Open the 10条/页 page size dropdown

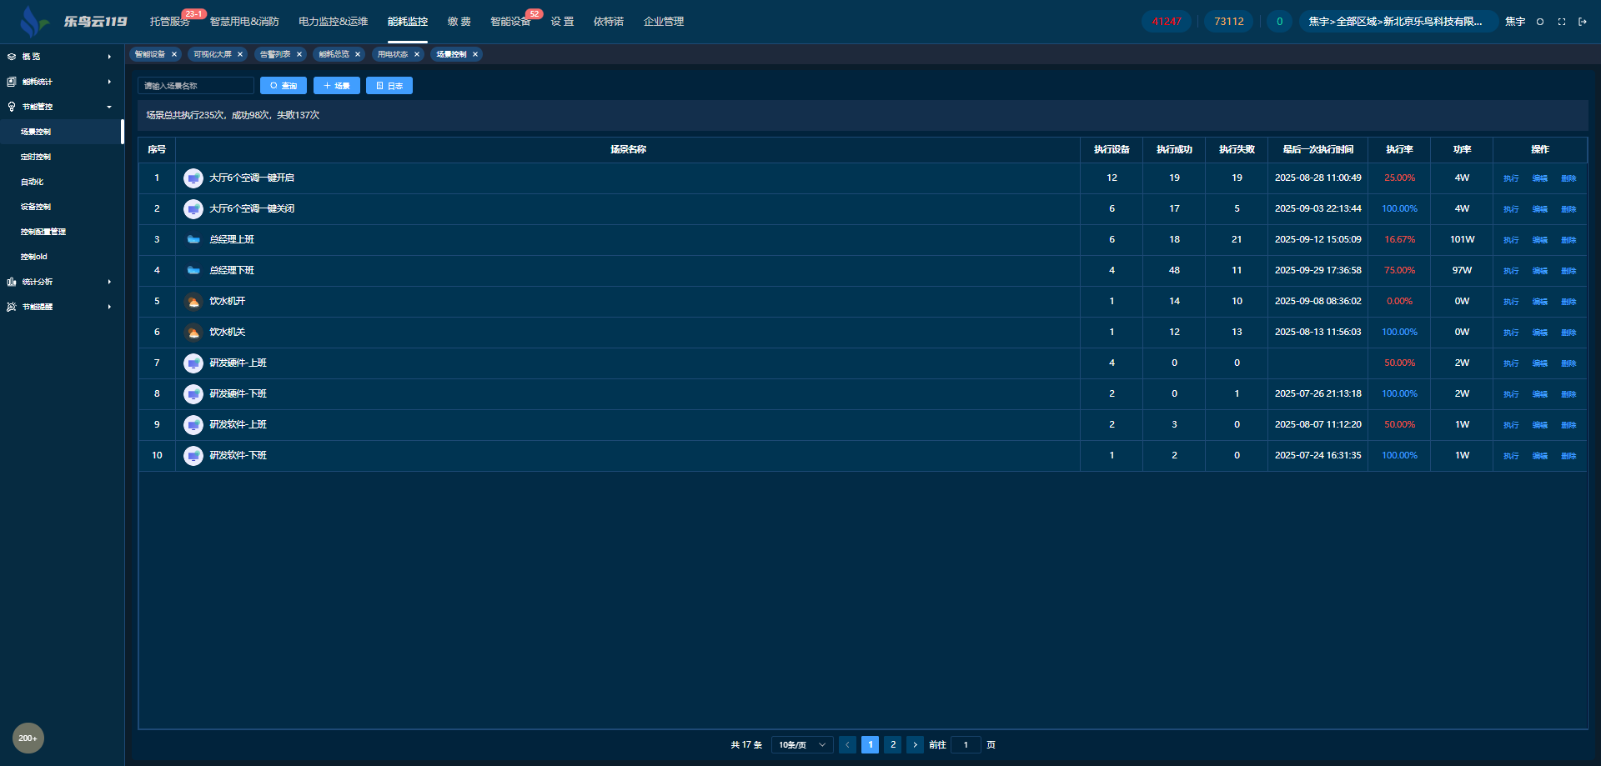click(801, 745)
